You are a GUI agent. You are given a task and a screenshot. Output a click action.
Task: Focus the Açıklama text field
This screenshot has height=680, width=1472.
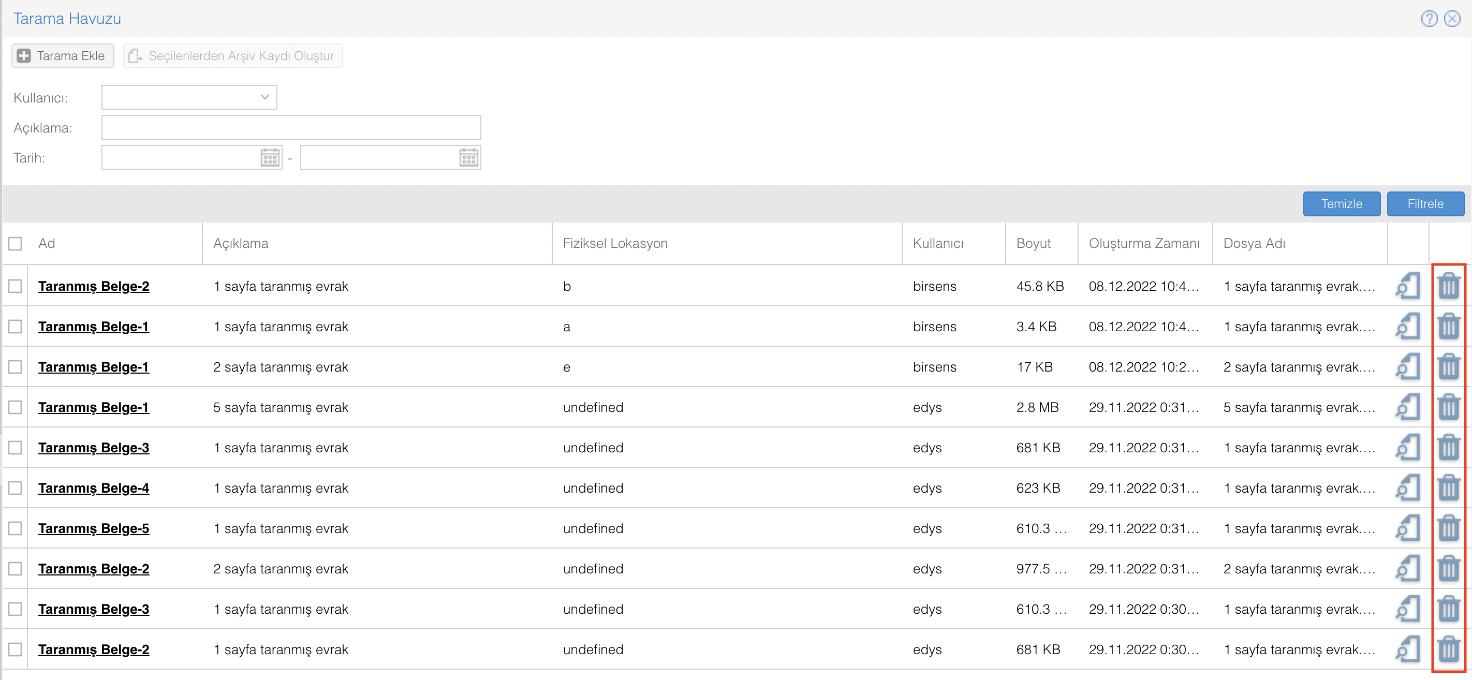(291, 127)
